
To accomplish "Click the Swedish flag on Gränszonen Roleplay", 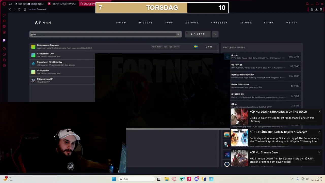I will (x=196, y=47).
